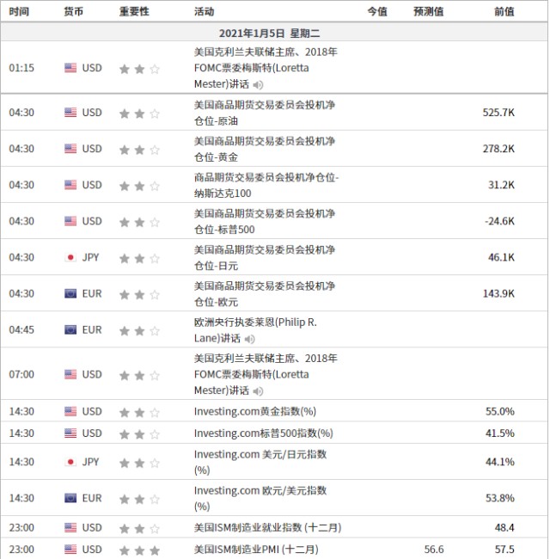The image size is (550, 559).
Task: Click the 活动 column header
Action: coord(205,12)
